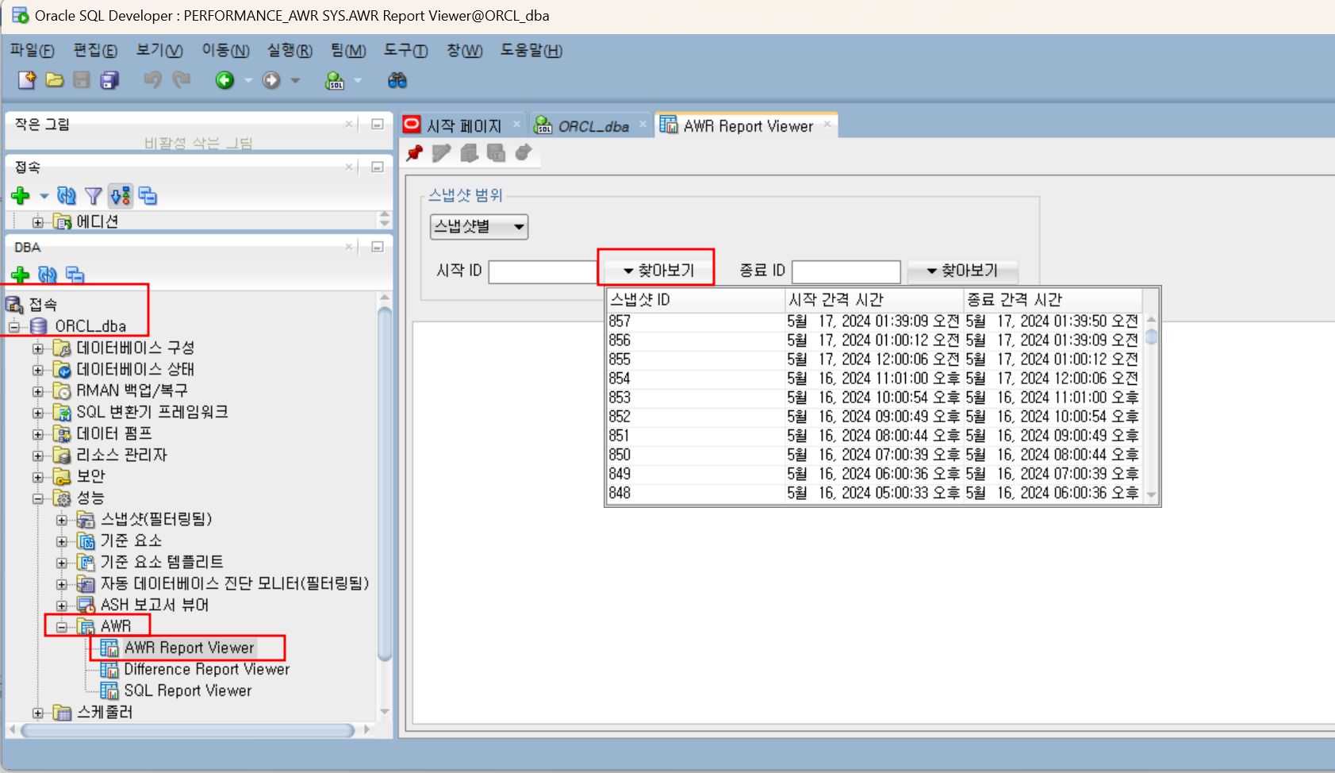This screenshot has height=773, width=1335.
Task: Select RMAN 백업/복구 tree item
Action: pos(132,390)
